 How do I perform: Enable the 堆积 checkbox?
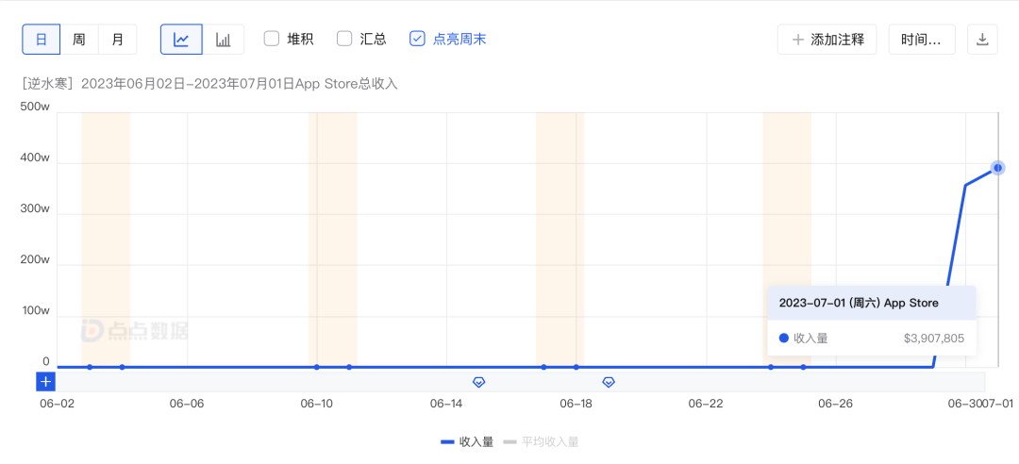pyautogui.click(x=272, y=39)
